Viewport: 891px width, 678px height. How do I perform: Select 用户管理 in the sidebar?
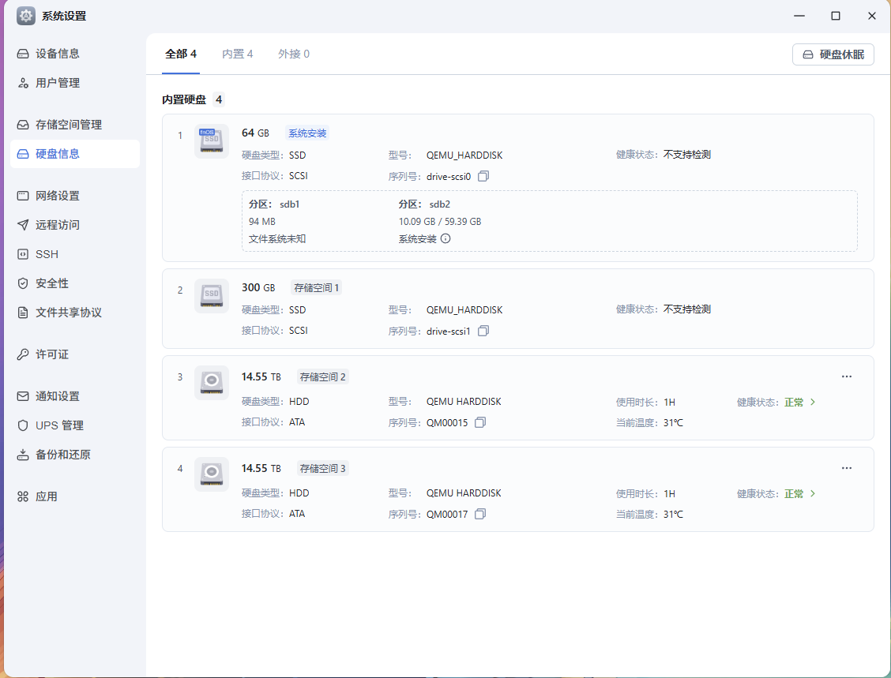click(58, 82)
